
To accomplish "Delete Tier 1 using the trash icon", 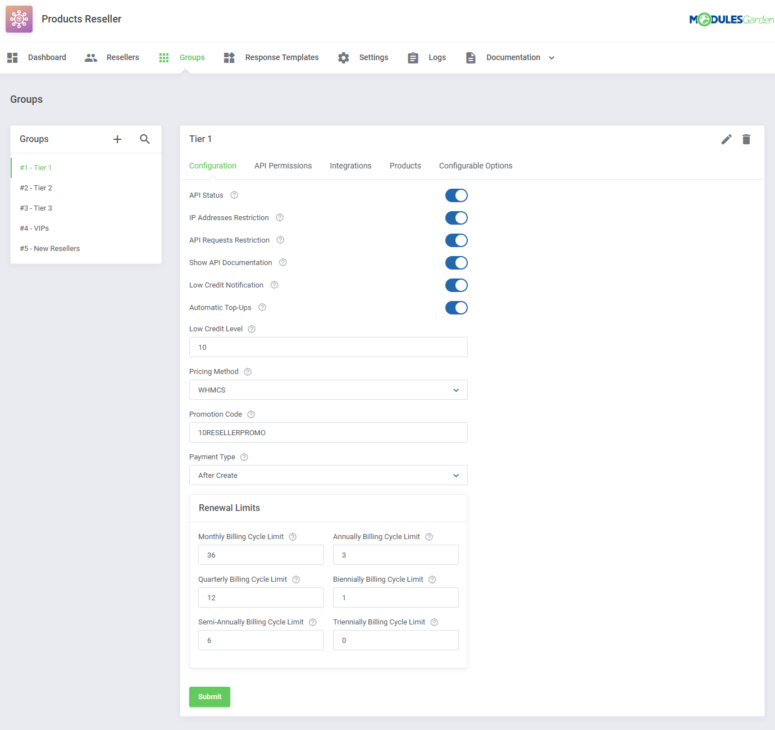I will pos(746,139).
